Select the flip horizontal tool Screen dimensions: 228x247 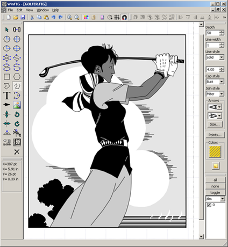point(7,123)
